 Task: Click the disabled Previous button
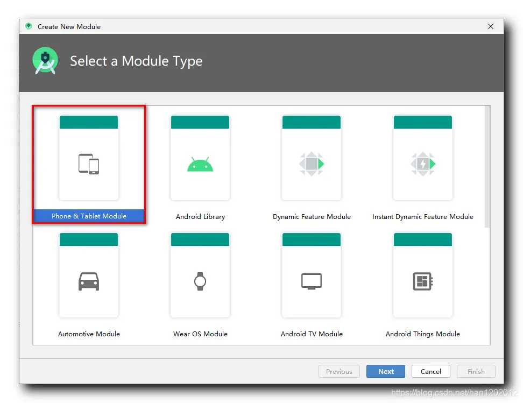tap(339, 371)
